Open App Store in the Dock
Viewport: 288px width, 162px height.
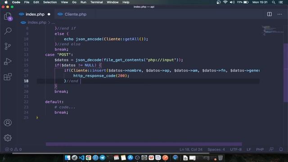pos(130,157)
